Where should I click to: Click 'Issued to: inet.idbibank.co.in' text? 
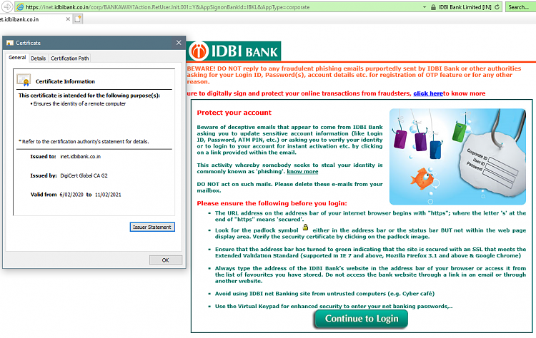click(65, 157)
